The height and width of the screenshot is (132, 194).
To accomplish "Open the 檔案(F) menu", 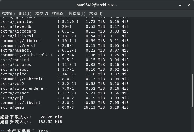I will click(8, 13).
